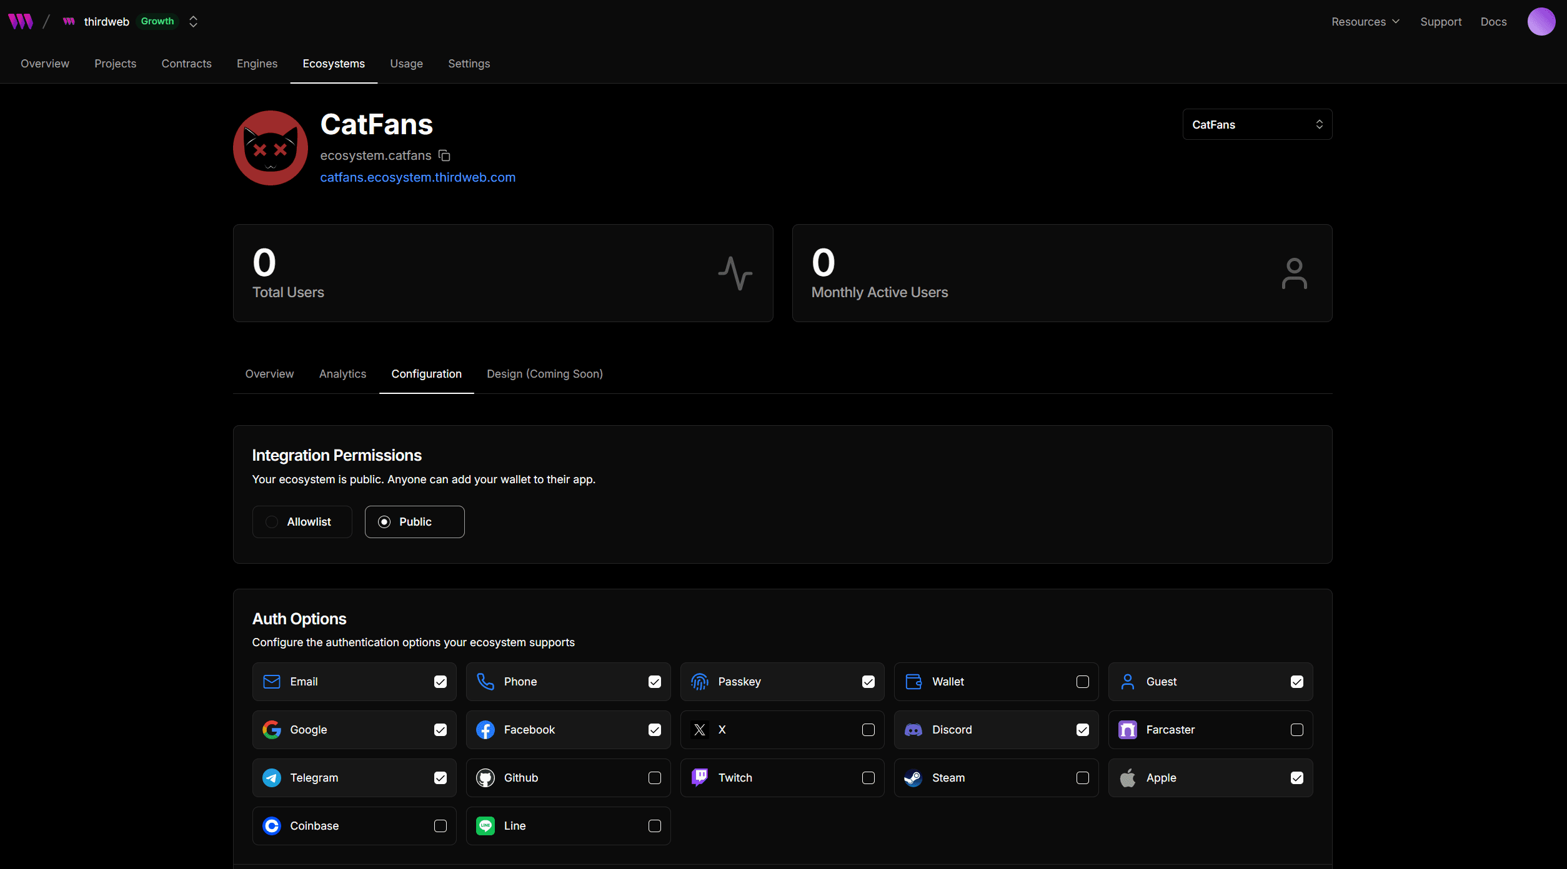Open the CatFans ecosystem selector dropdown
The image size is (1567, 869).
pyautogui.click(x=1257, y=124)
